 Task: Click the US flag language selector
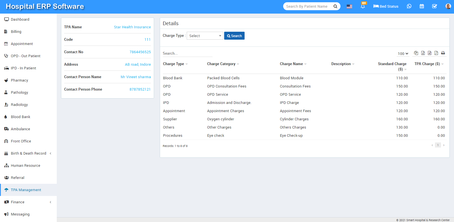point(349,6)
